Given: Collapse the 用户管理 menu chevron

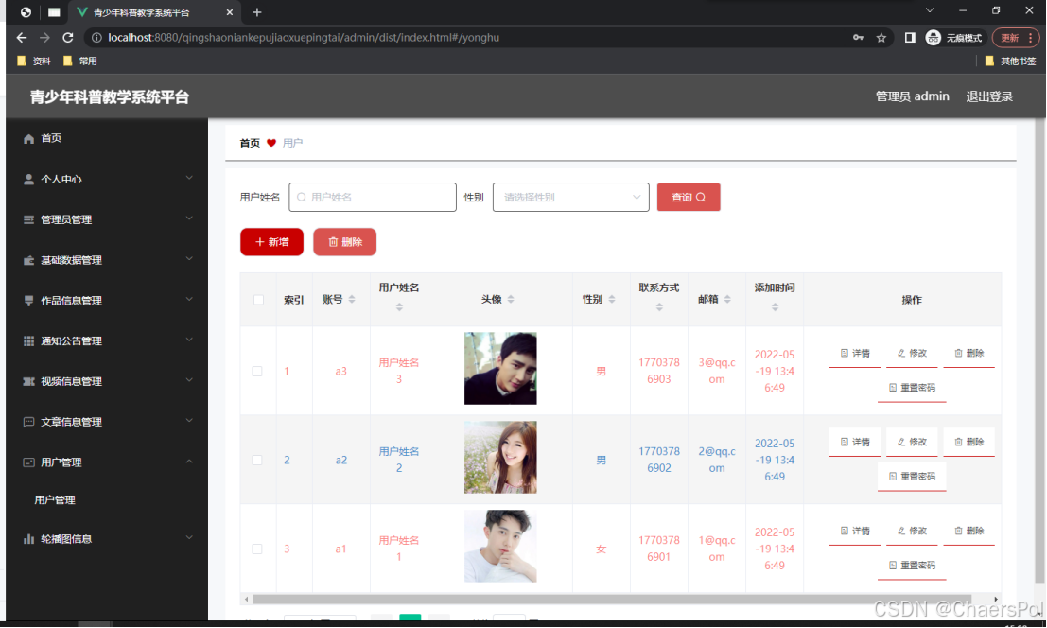Looking at the screenshot, I should point(189,462).
